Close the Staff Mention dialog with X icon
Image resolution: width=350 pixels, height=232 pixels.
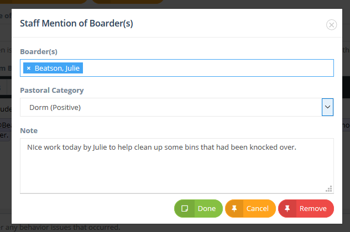coord(331,25)
